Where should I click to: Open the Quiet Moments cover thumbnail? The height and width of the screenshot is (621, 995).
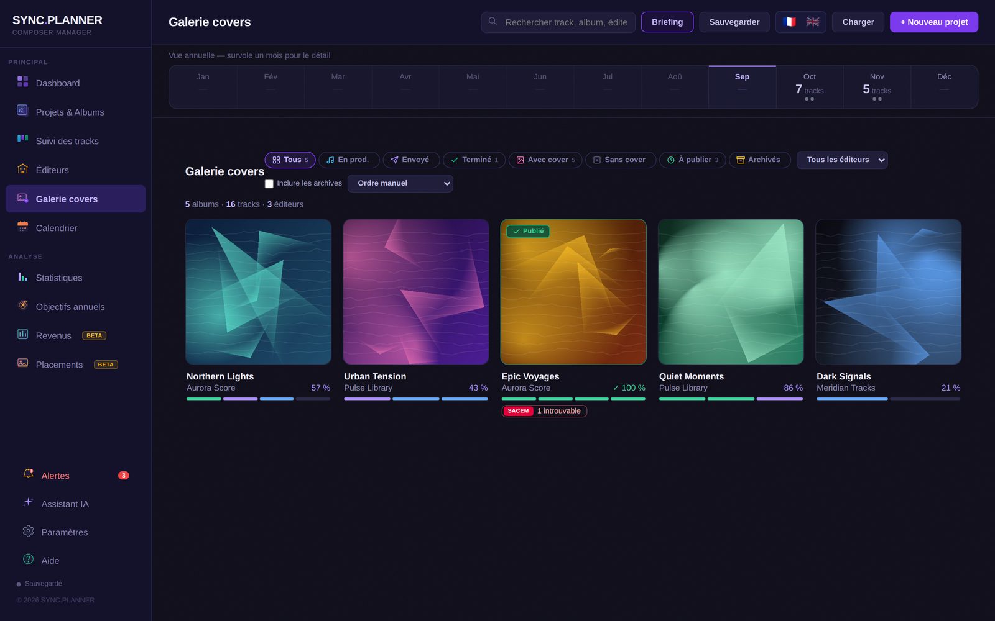(x=731, y=292)
